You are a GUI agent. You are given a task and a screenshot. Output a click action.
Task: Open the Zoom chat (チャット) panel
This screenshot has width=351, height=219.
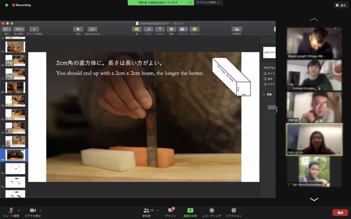pyautogui.click(x=170, y=211)
